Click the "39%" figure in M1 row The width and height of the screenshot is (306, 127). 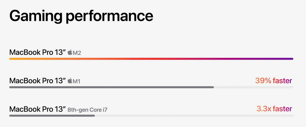pyautogui.click(x=263, y=81)
